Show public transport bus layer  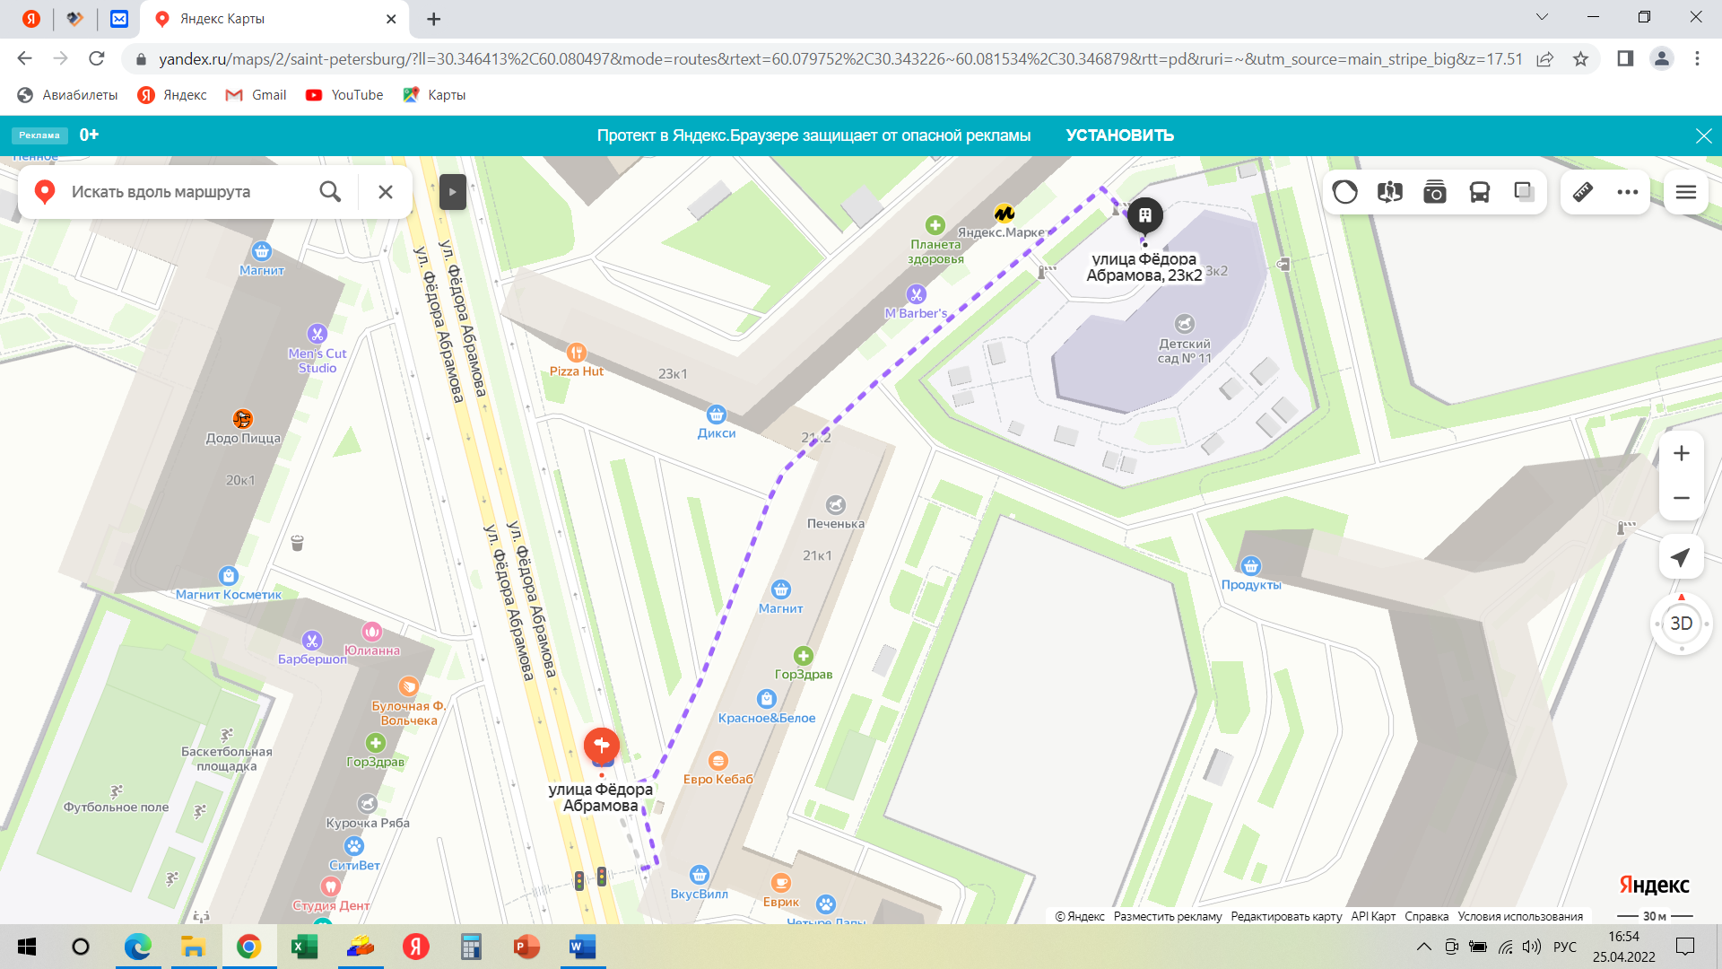(x=1479, y=192)
